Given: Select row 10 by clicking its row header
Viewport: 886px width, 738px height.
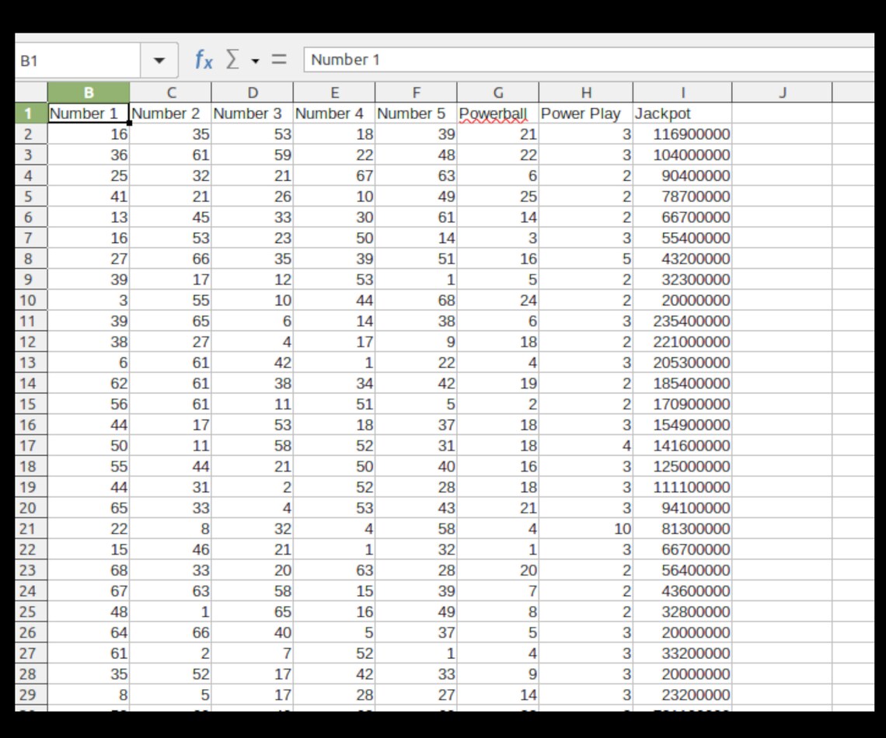Looking at the screenshot, I should click(31, 300).
